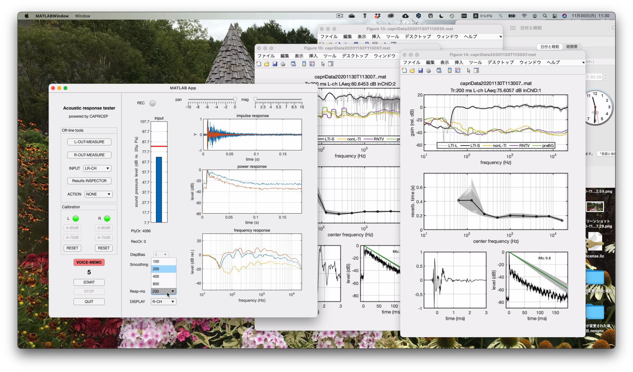Viewport: 633px width, 372px height.
Task: Click the red VOICE-MEMO button
Action: tap(89, 262)
